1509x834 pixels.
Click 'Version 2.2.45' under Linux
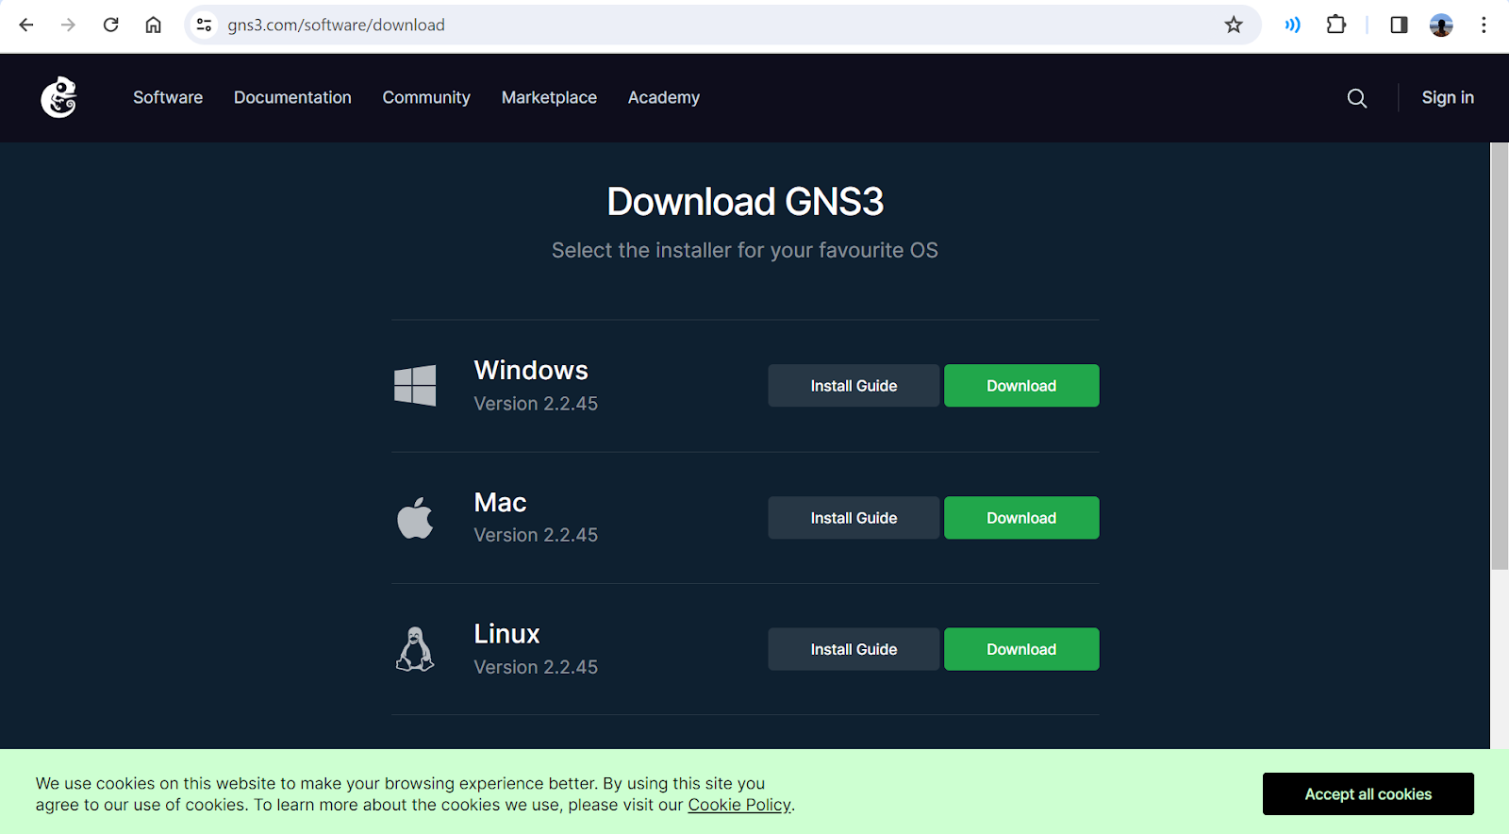point(536,667)
